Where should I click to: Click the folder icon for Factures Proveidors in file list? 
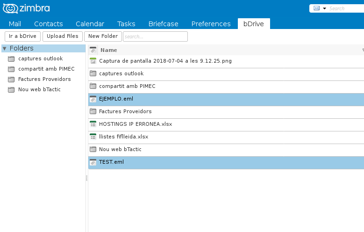pos(93,111)
